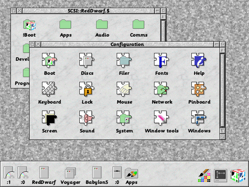The width and height of the screenshot is (249, 187).
Task: Click Voyager disc icon on icon bar
Action: pyautogui.click(x=70, y=173)
